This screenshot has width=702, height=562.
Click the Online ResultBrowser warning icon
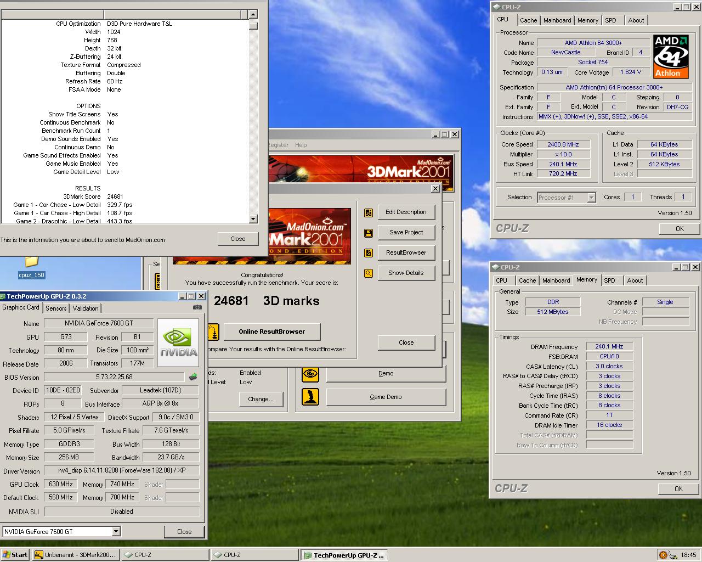213,332
